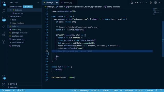Split the editor right
164x92 pixels.
(x=156, y=3)
